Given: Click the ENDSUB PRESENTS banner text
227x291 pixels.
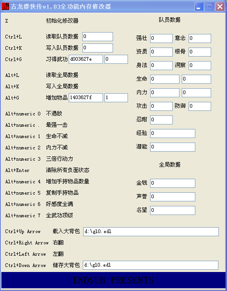Looking at the screenshot, I should point(113,280).
